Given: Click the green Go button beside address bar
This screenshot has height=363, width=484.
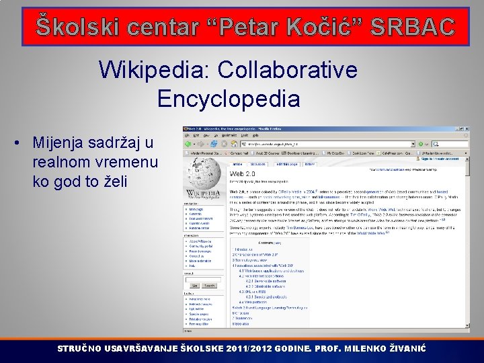Looking at the screenshot, I should click(420, 144).
